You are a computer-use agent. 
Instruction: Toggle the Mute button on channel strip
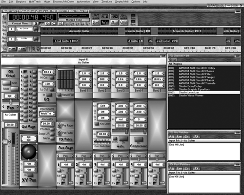pos(15,89)
